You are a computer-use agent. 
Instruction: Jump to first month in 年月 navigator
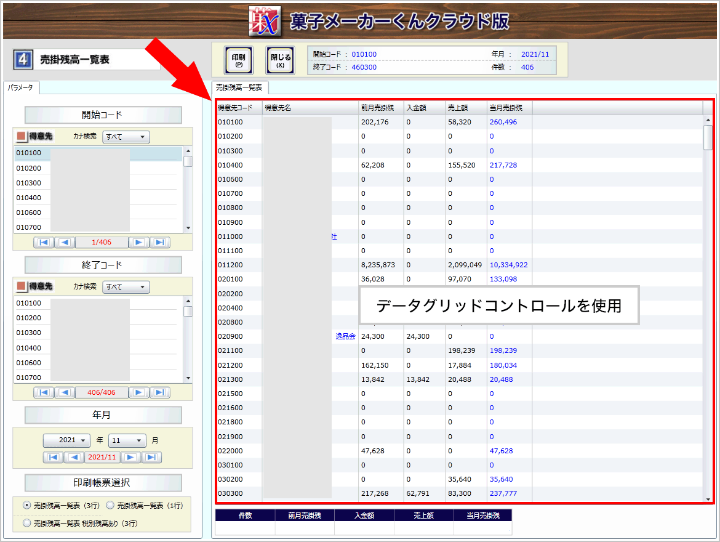tap(54, 458)
